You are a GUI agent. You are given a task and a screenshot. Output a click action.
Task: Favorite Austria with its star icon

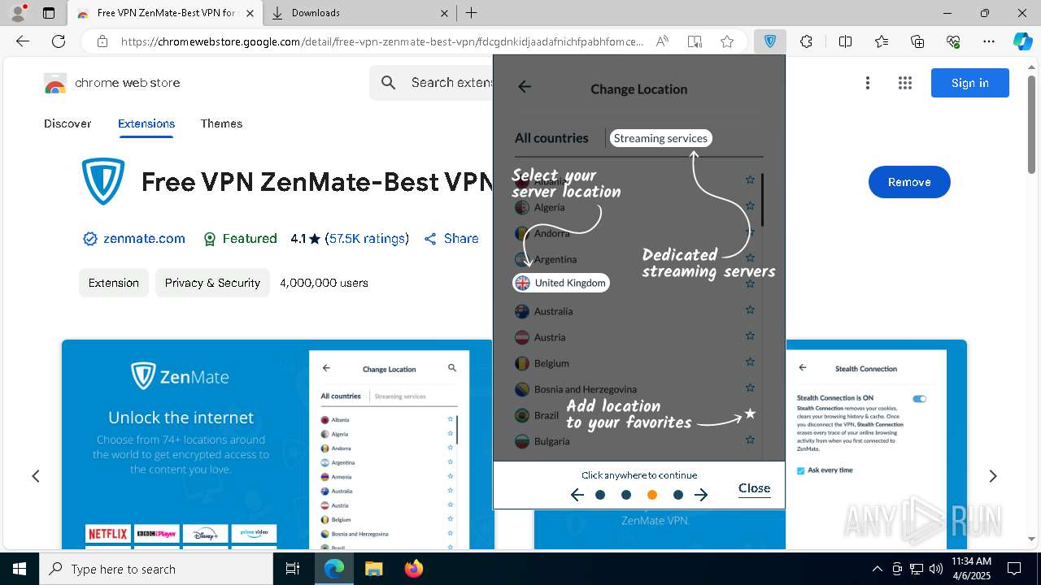click(750, 336)
